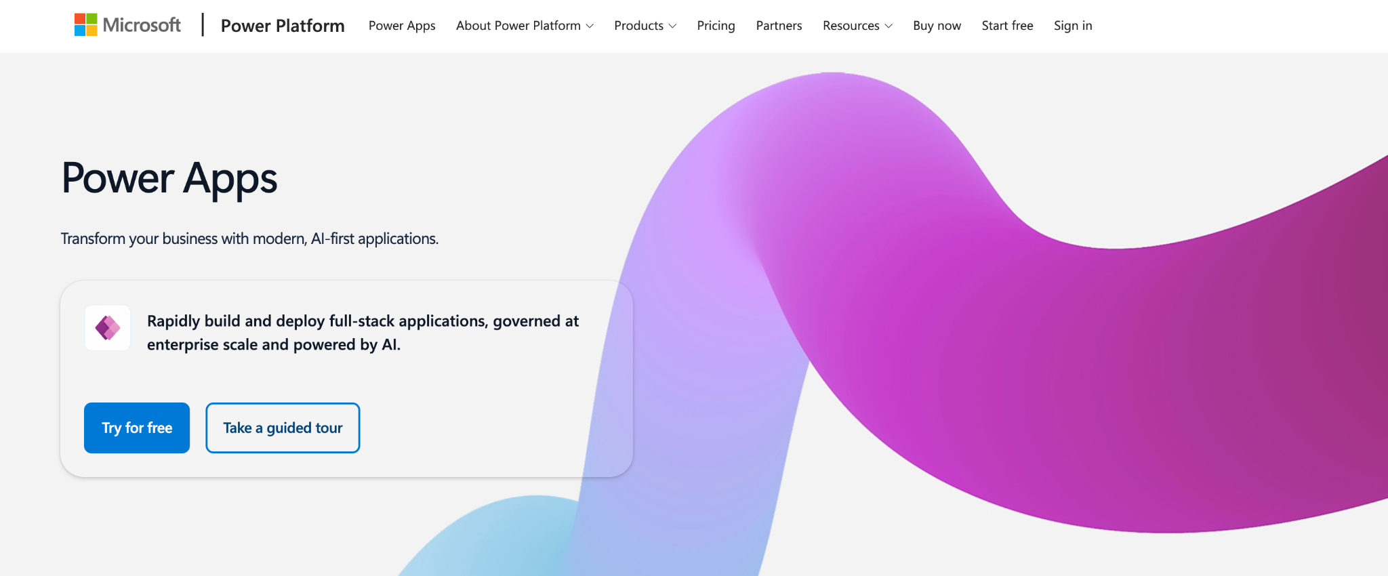Open the Power Platform home link
This screenshot has height=576, width=1388.
pyautogui.click(x=283, y=26)
